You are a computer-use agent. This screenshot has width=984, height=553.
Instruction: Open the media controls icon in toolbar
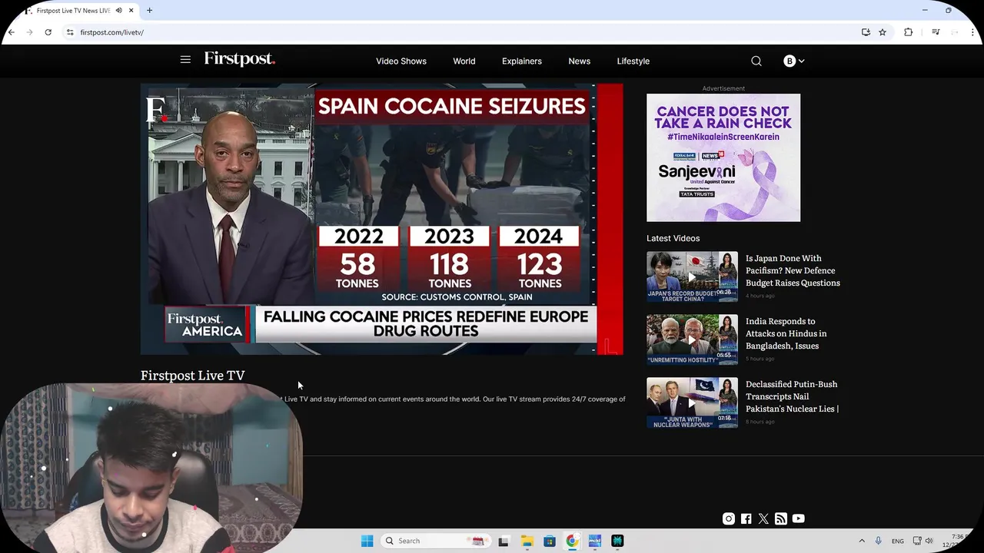(936, 32)
